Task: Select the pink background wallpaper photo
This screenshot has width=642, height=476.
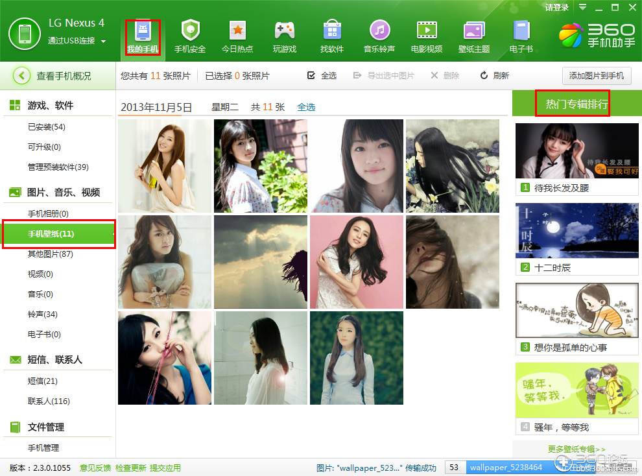Action: [357, 262]
